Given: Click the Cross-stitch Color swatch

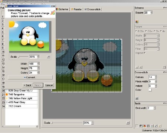Looking at the screenshot, I should 150,90.
